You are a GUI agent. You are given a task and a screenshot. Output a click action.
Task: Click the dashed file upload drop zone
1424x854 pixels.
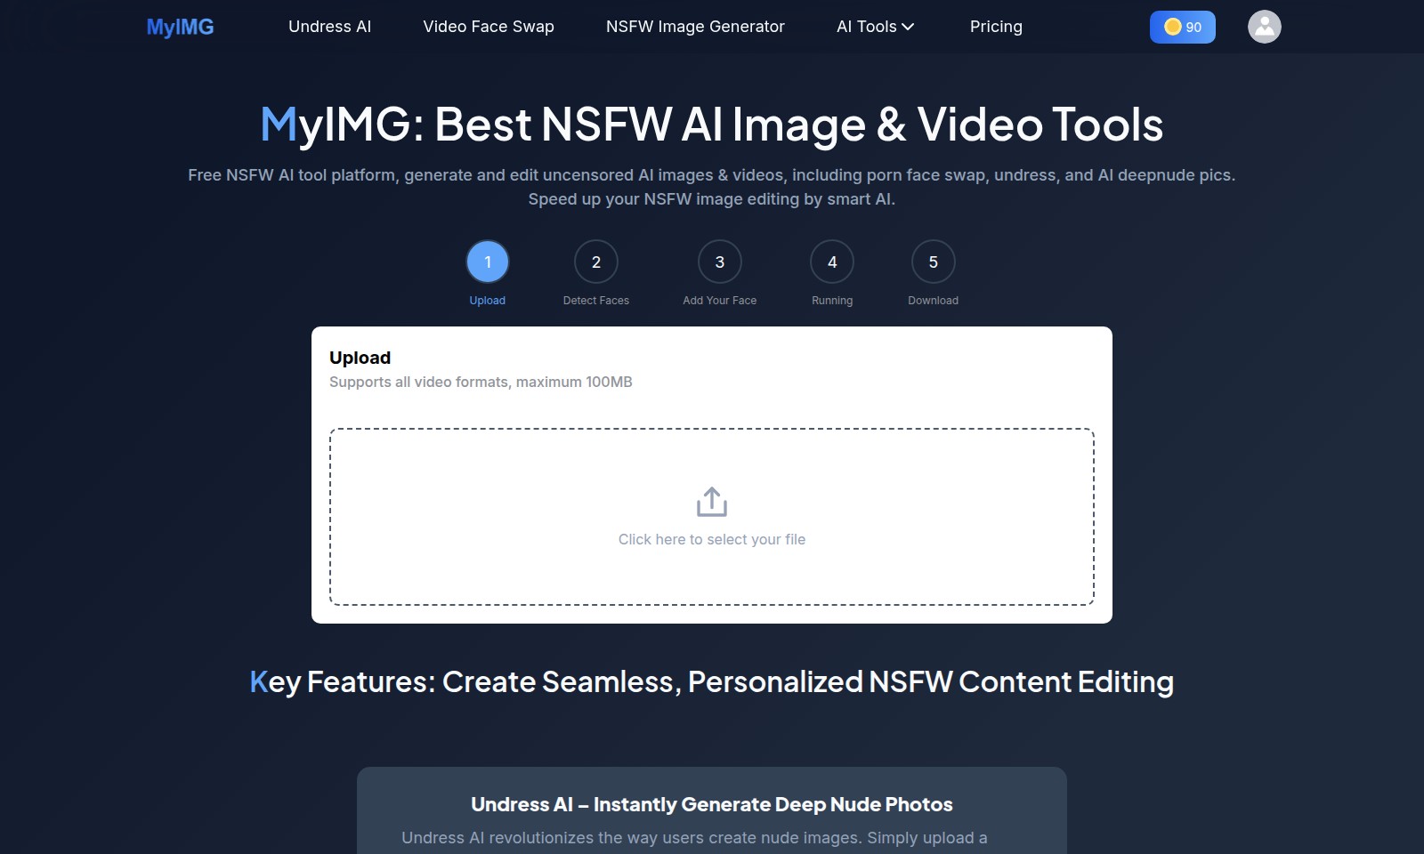click(711, 516)
